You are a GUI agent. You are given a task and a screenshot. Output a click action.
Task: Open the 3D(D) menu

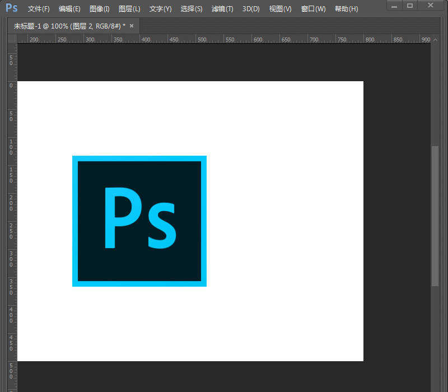[x=251, y=9]
